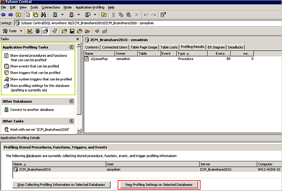Switch to the ER Diagram tab
The image size is (282, 191).
[x=216, y=47]
